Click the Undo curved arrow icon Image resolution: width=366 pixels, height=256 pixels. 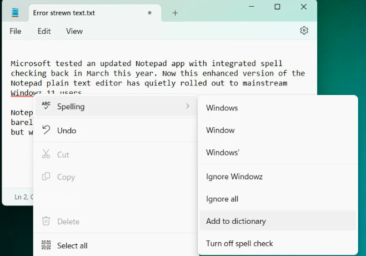coord(46,130)
